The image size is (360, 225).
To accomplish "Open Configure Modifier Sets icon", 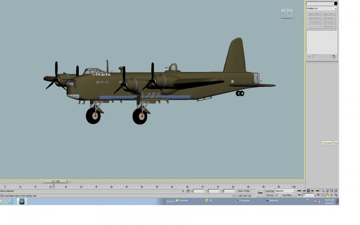I will (x=333, y=57).
